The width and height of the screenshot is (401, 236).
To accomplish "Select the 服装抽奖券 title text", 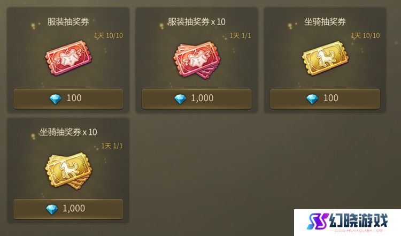I will (x=68, y=22).
